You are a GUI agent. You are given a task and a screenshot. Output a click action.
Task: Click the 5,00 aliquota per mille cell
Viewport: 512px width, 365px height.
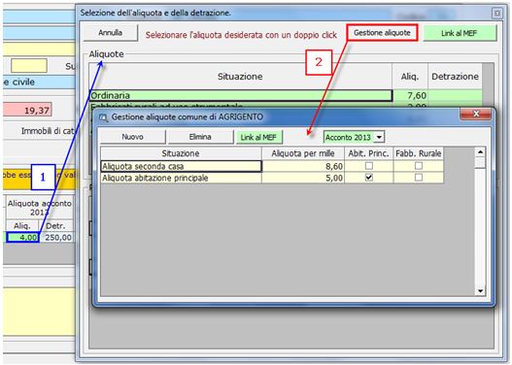point(303,178)
